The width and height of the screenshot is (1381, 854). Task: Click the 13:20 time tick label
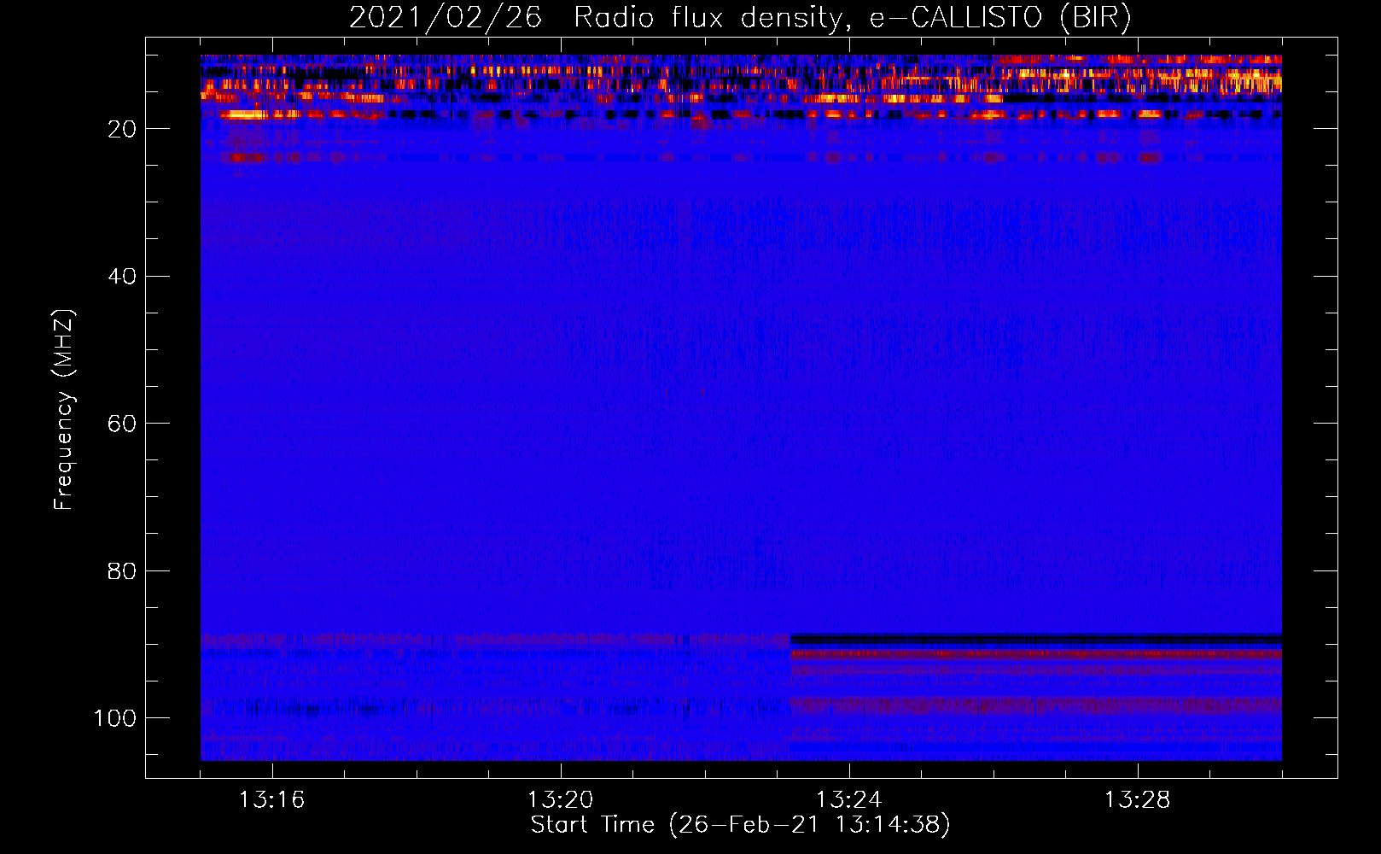click(560, 800)
